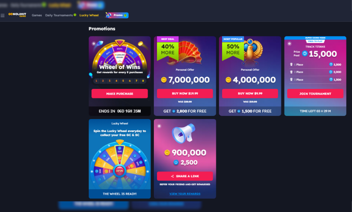Click the Make Purchase button
The image size is (352, 212).
click(120, 93)
